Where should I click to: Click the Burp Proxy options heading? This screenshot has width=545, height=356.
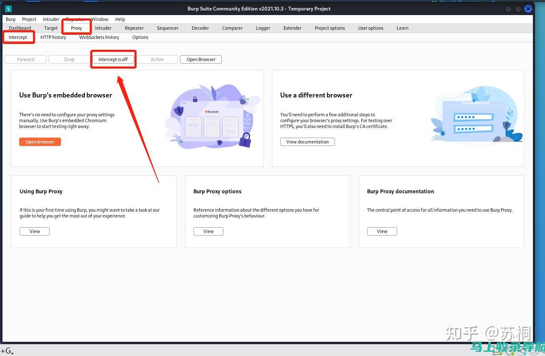[x=217, y=191]
